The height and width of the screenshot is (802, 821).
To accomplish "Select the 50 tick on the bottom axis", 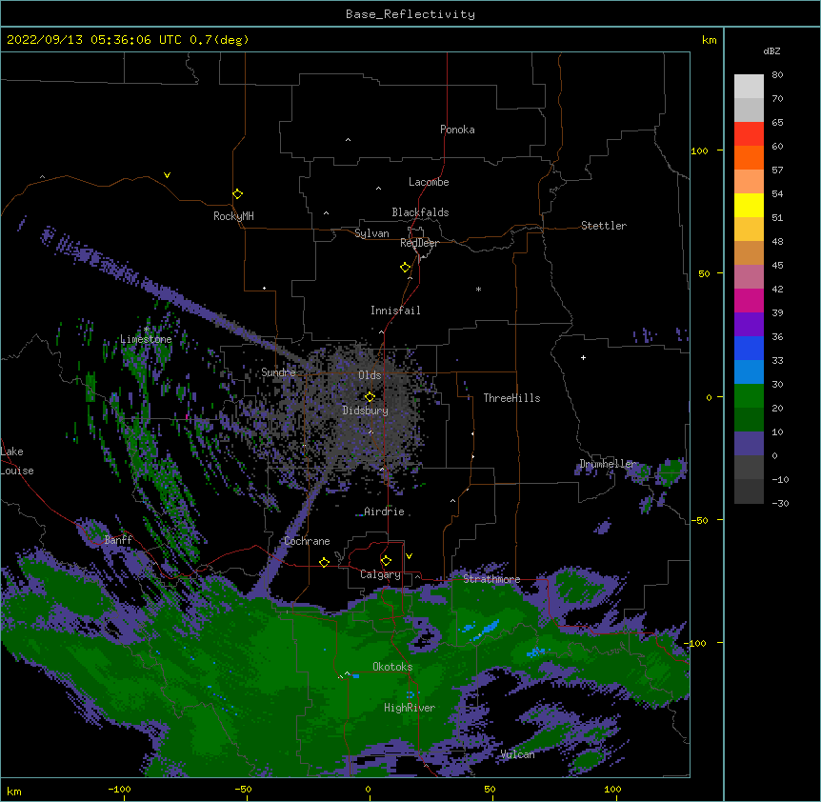I will [490, 789].
